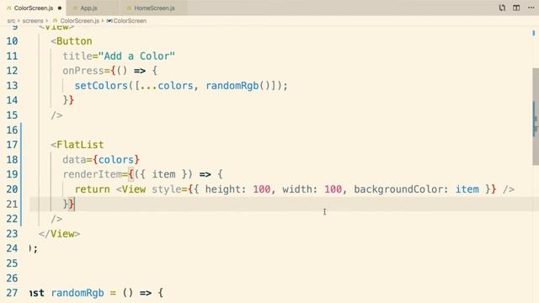Click the setColors call on line 13
Image resolution: width=539 pixels, height=303 pixels.
[101, 86]
